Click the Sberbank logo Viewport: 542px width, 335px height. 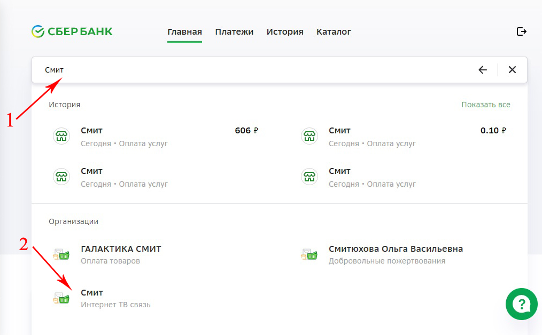point(72,31)
